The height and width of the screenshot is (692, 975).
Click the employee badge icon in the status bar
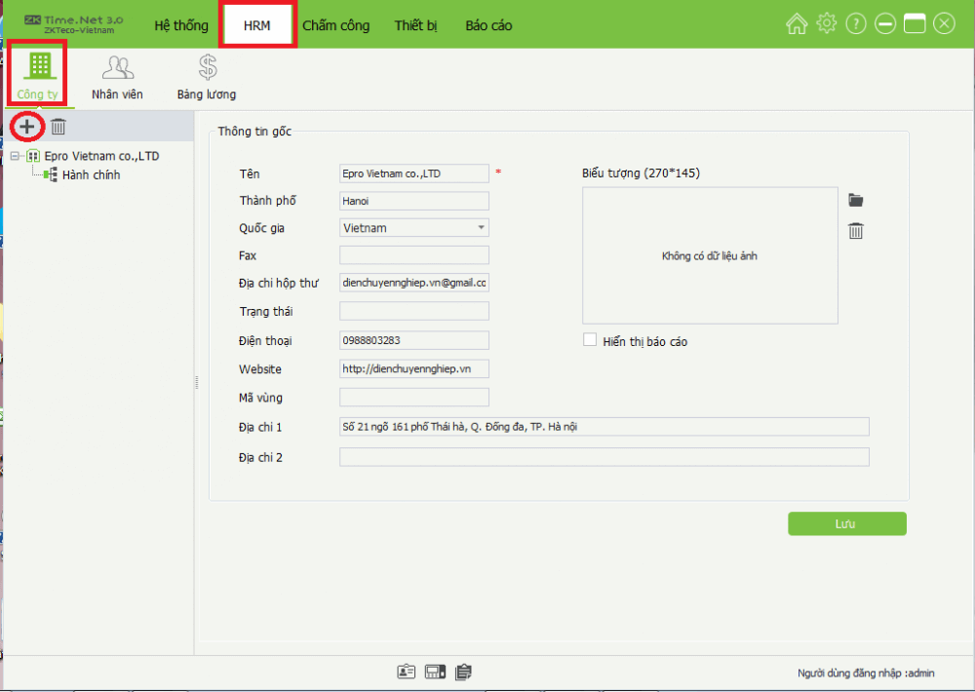(x=408, y=672)
